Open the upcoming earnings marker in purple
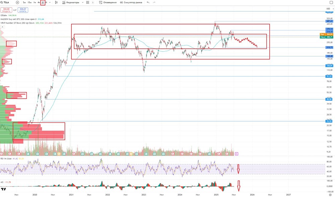Image resolution: width=335 pixels, height=197 pixels. 237,154
